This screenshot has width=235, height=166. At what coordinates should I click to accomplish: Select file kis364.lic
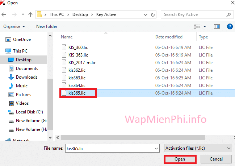click(x=77, y=86)
